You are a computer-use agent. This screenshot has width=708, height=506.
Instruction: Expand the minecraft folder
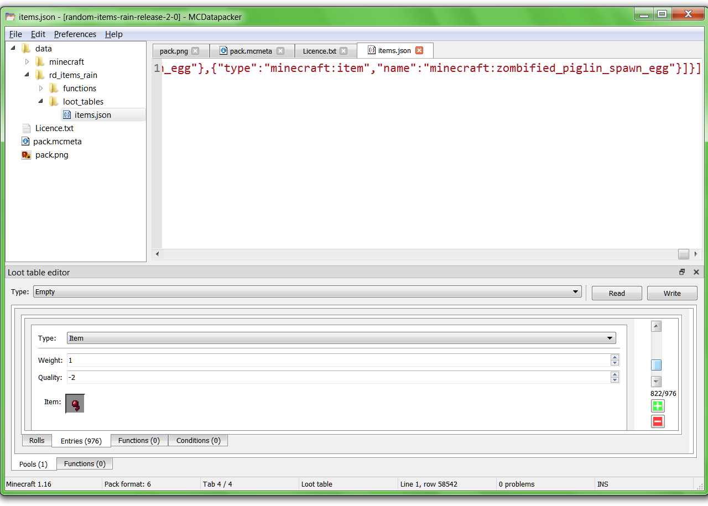point(26,61)
